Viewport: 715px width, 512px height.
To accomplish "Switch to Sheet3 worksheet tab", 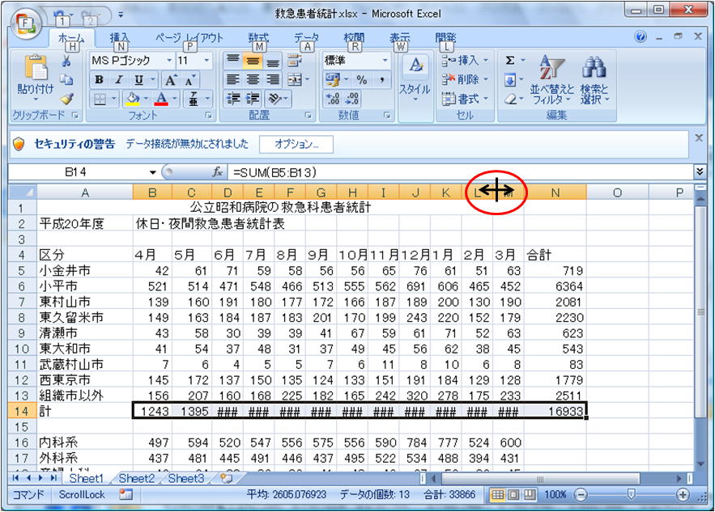I will click(x=185, y=478).
